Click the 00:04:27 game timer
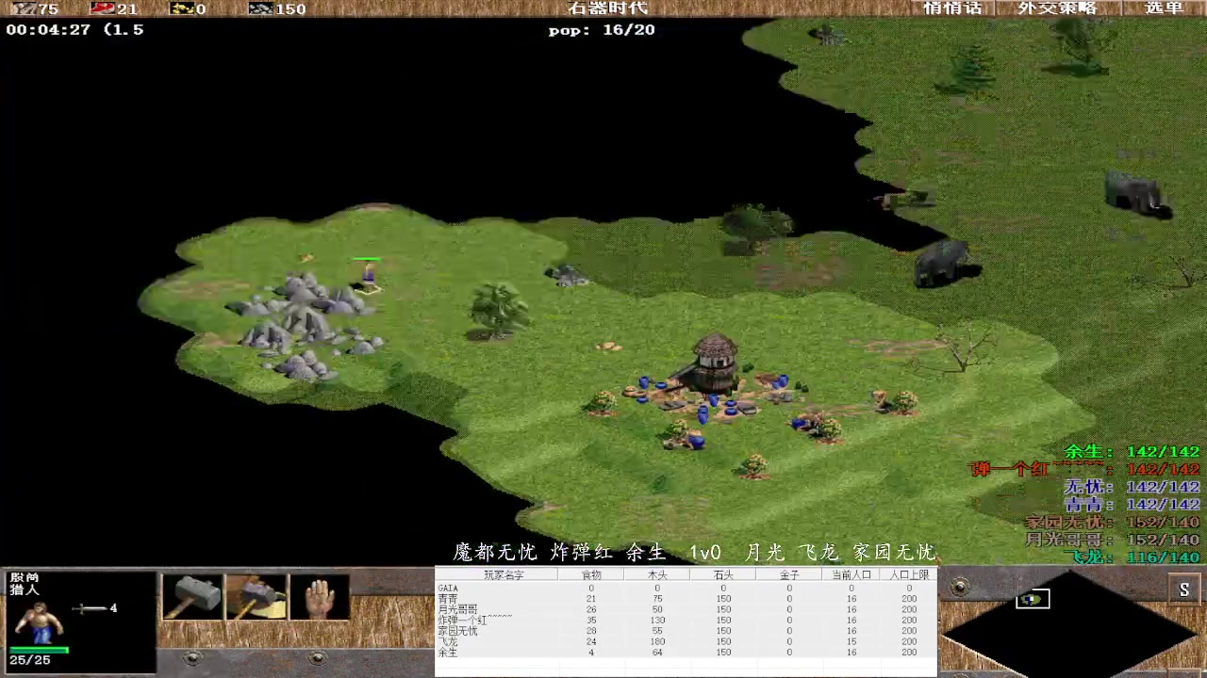The image size is (1207, 678). click(x=48, y=29)
